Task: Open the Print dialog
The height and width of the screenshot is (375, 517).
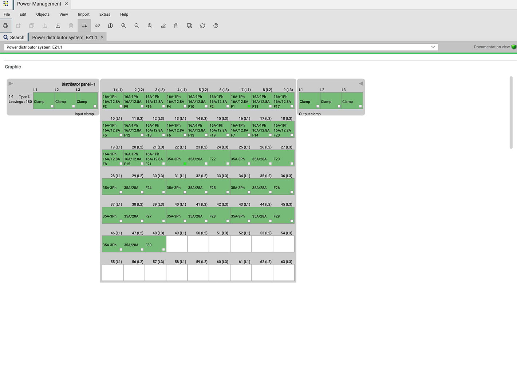Action: [5, 25]
